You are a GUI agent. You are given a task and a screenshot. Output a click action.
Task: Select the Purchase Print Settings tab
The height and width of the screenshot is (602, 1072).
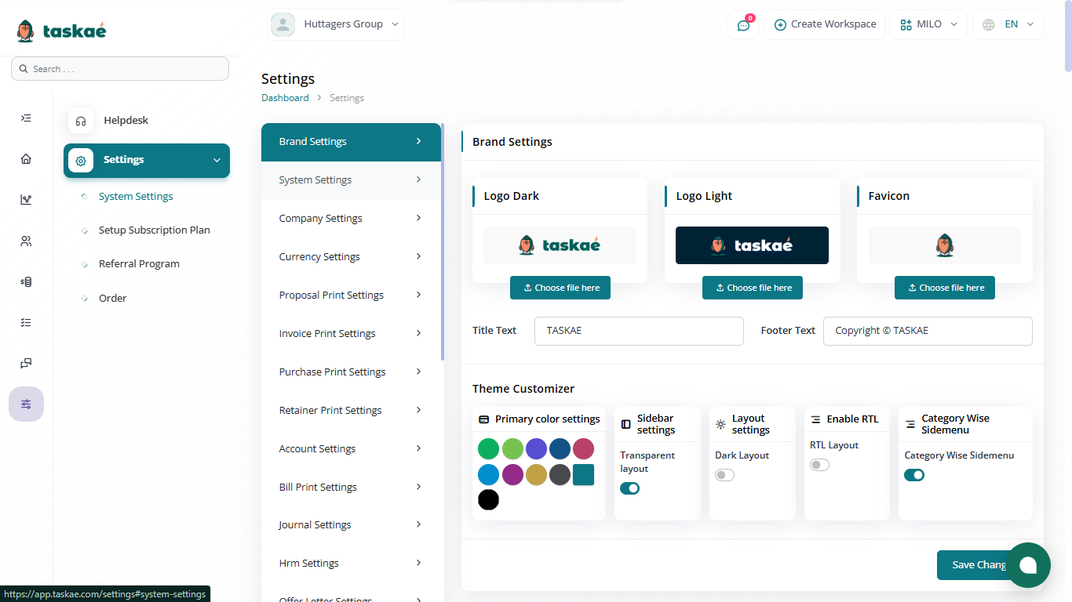tap(351, 372)
